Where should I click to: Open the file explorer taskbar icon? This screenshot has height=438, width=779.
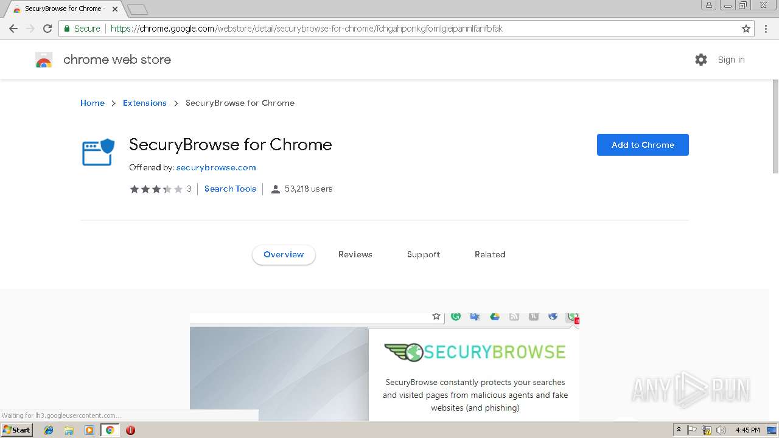point(69,430)
